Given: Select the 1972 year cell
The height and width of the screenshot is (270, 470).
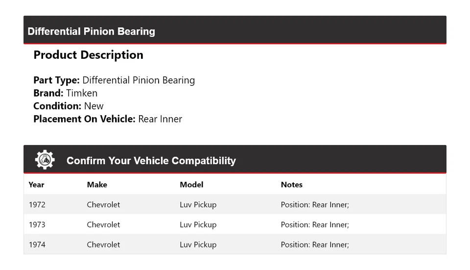Looking at the screenshot, I should pyautogui.click(x=37, y=205).
